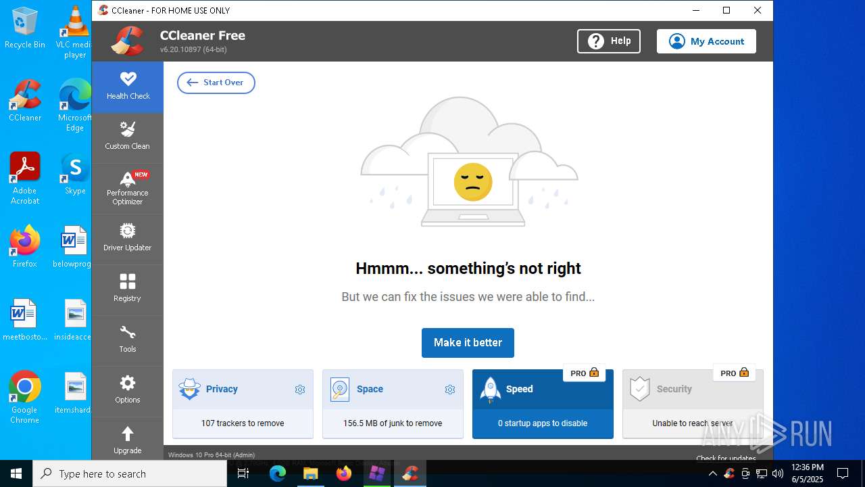
Task: Open File Explorer from taskbar
Action: [310, 473]
